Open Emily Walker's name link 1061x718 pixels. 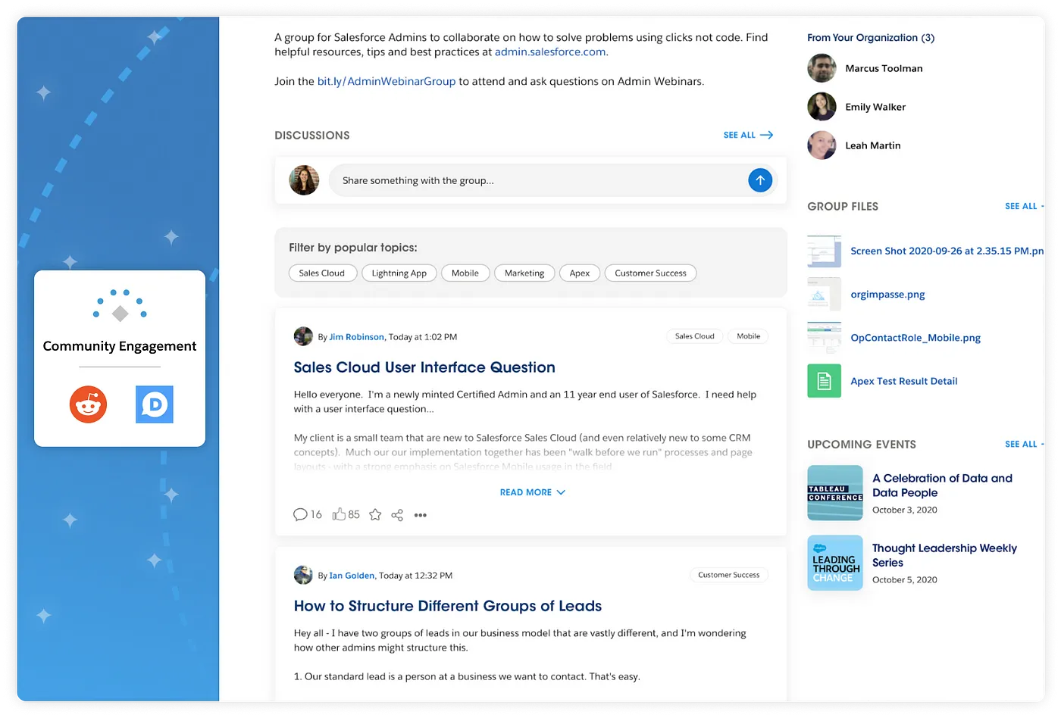tap(875, 107)
